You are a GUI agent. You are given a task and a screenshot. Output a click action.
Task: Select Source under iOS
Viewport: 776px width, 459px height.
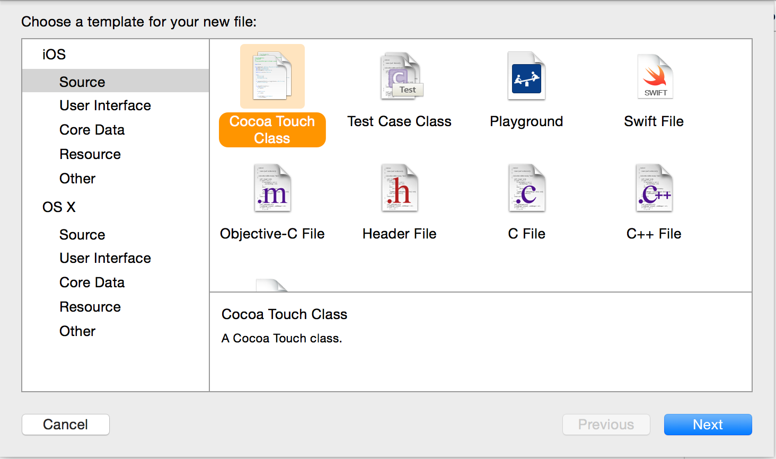(116, 82)
